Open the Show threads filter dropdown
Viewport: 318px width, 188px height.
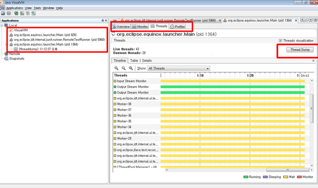tap(179, 68)
